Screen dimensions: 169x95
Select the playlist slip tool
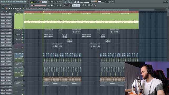point(13,8)
